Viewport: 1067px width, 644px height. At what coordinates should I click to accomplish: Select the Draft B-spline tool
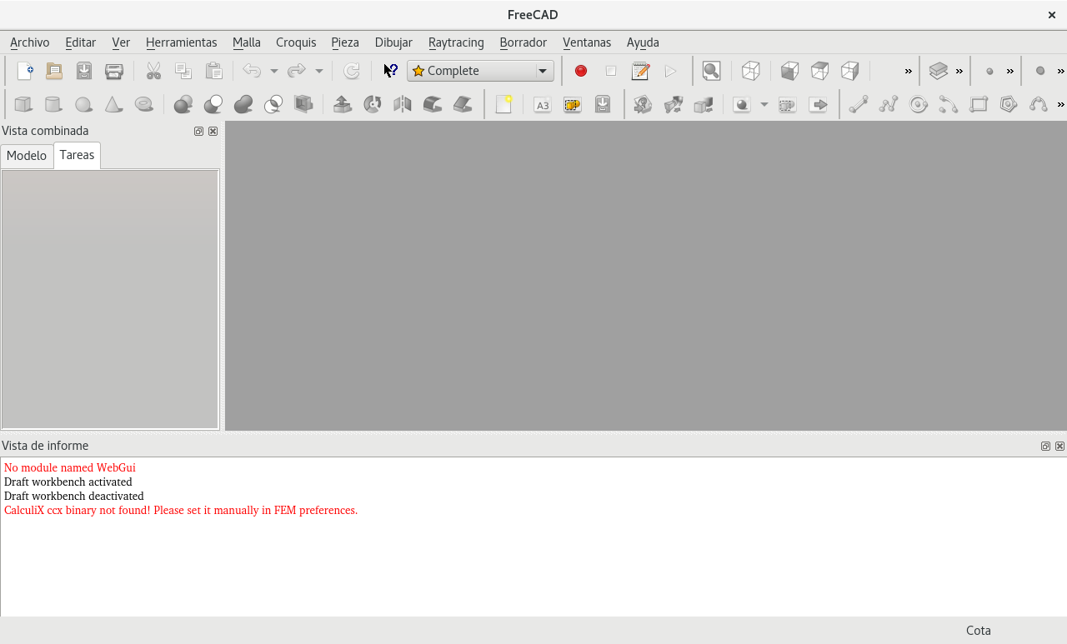coord(1039,104)
